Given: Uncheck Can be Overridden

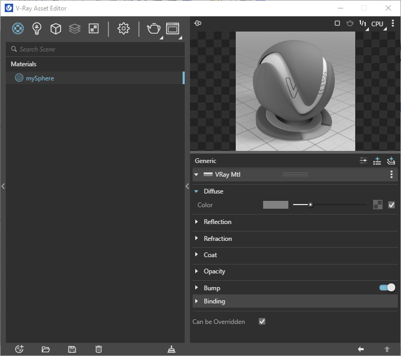Looking at the screenshot, I should [x=262, y=321].
